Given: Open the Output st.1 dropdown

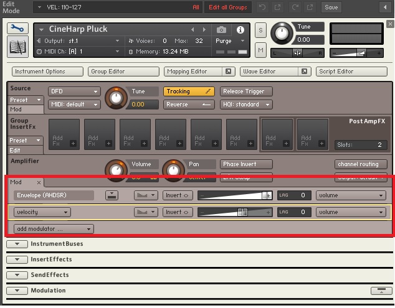Looking at the screenshot, I should pos(79,41).
